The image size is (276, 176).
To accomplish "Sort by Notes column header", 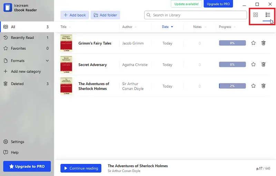I will (x=199, y=27).
